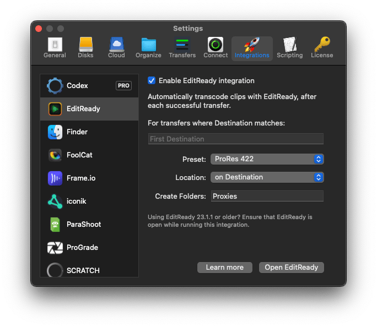Select the iconik integration
Viewport: 377px width, 327px height.
pos(77,201)
